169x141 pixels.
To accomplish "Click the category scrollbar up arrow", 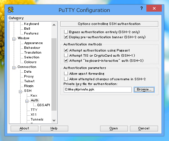I will tap(54, 25).
